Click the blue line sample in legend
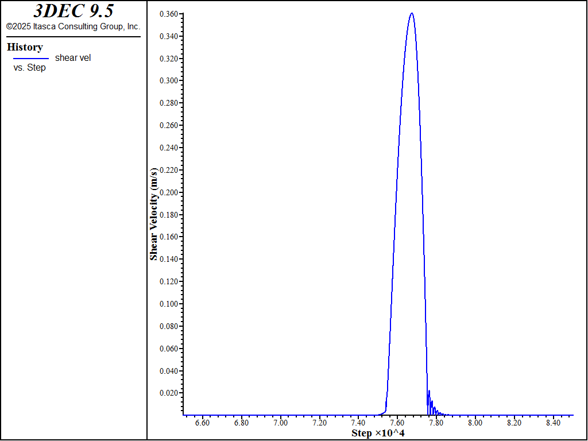 31,59
